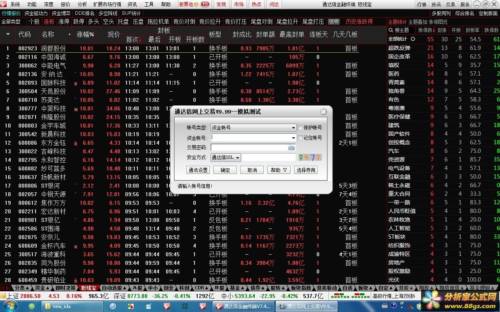Switch to 通达信网上交易V9.9 taskbar window

tap(306, 307)
